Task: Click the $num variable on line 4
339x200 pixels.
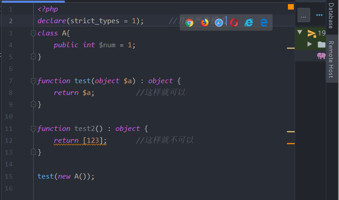Action: [x=107, y=45]
